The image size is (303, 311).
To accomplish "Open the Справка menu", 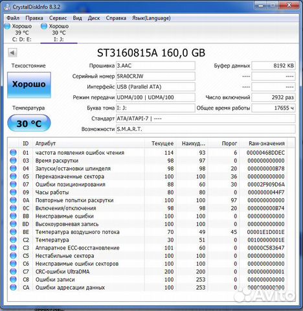I will click(x=116, y=18).
